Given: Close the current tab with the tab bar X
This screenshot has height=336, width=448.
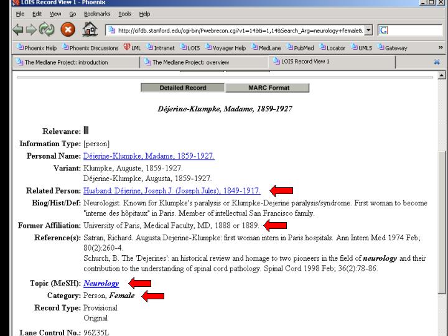Looking at the screenshot, I should tap(437, 62).
